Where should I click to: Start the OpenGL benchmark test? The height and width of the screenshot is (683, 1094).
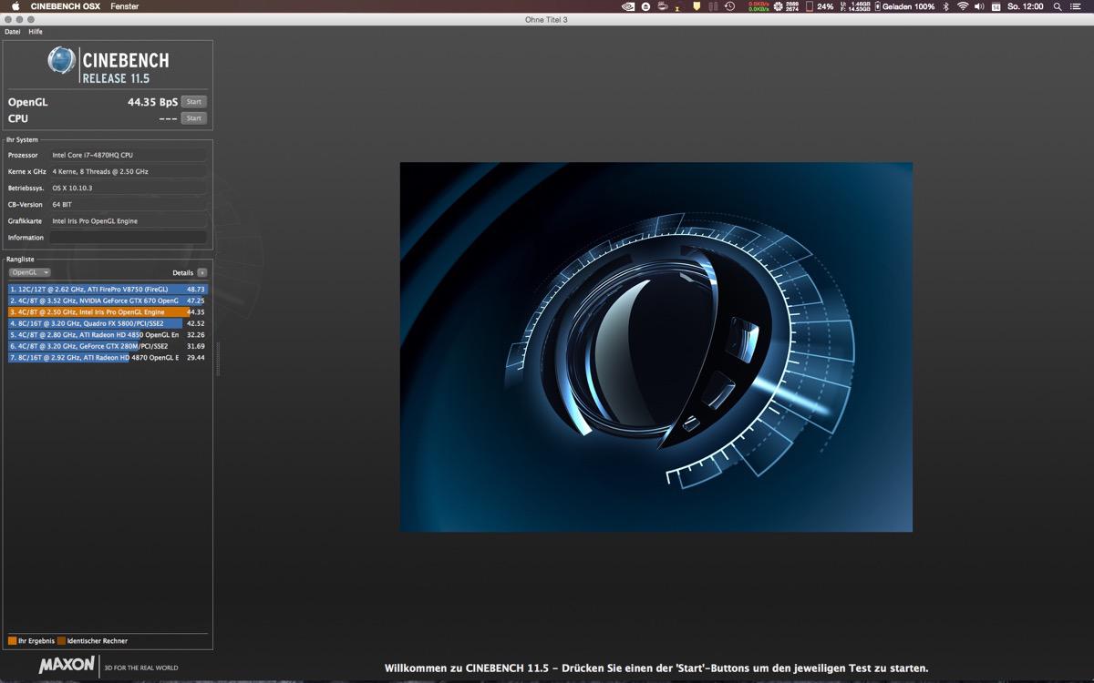coord(193,102)
